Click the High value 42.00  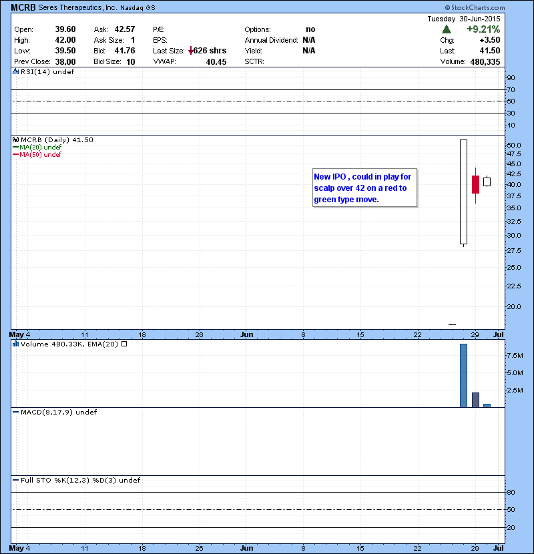(x=65, y=40)
